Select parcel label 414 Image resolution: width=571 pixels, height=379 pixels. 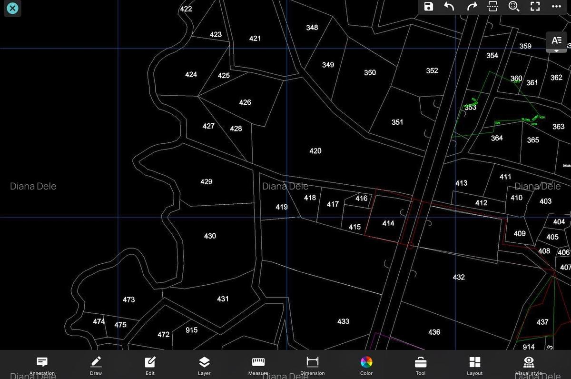coord(388,223)
